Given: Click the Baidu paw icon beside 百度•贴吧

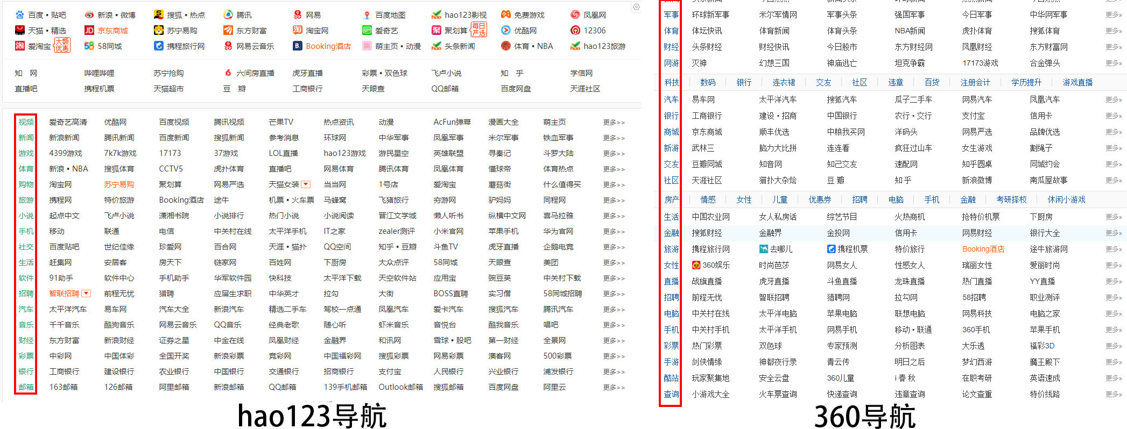Looking at the screenshot, I should tap(20, 15).
